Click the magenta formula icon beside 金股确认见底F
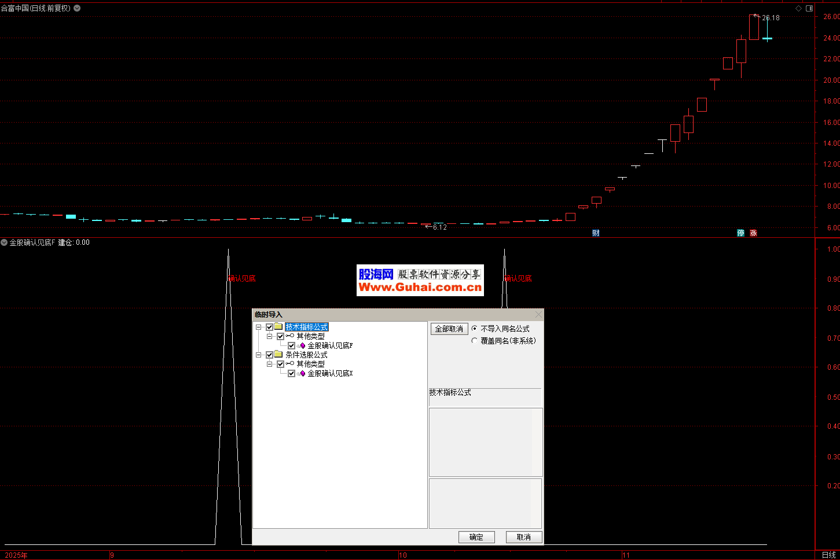The width and height of the screenshot is (840, 560). [x=302, y=345]
